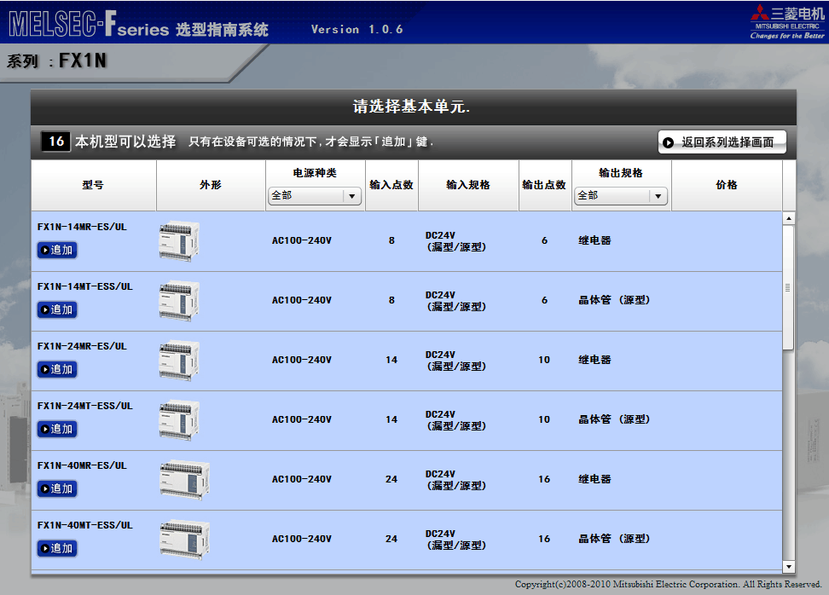Image resolution: width=829 pixels, height=595 pixels.
Task: Add the FX1N-24MT-ESS/UL base unit
Action: [57, 429]
